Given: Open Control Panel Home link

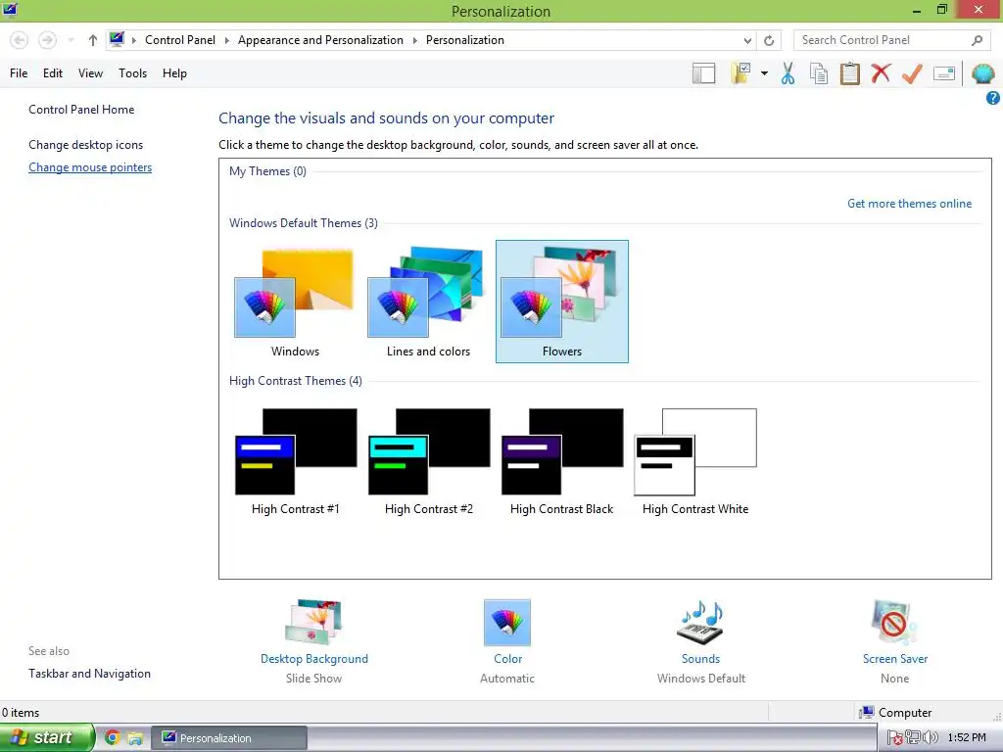Looking at the screenshot, I should pos(81,110).
